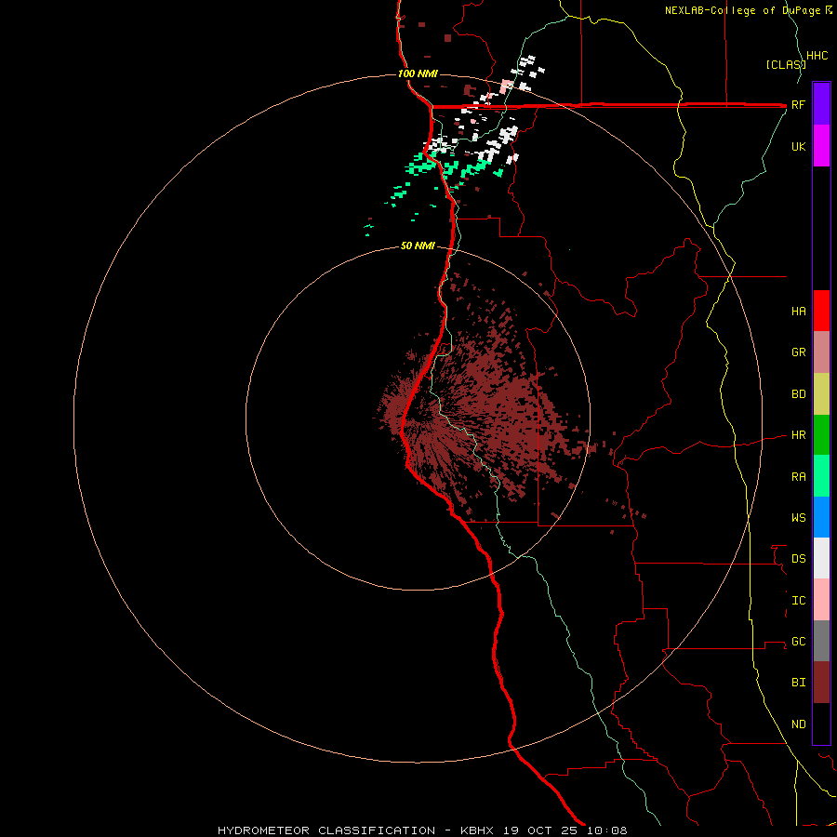This screenshot has width=837, height=837.
Task: Click the ND black legend swatch
Action: pos(821,724)
